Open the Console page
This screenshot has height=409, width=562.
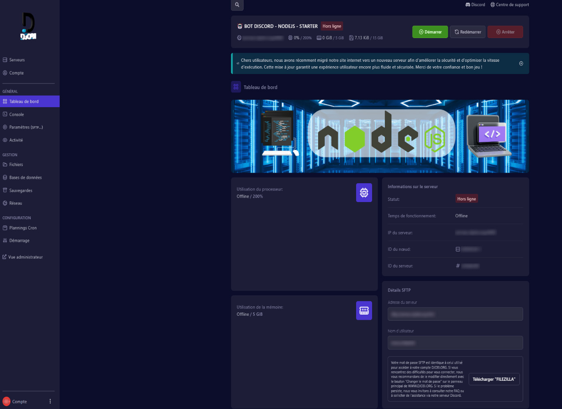[x=29, y=115]
